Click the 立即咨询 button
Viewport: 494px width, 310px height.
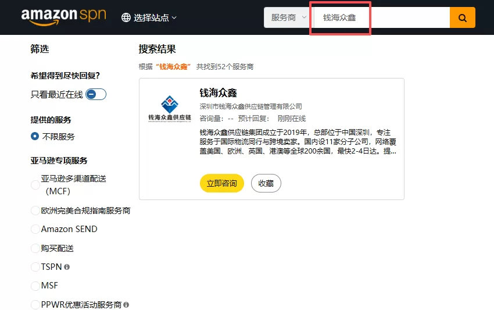(222, 183)
